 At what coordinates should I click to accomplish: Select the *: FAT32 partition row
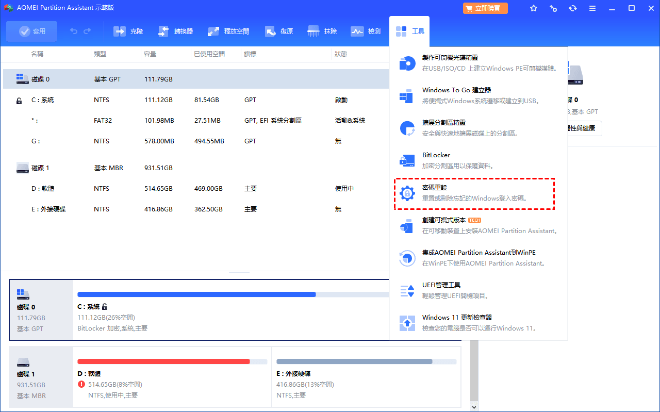[x=196, y=121]
